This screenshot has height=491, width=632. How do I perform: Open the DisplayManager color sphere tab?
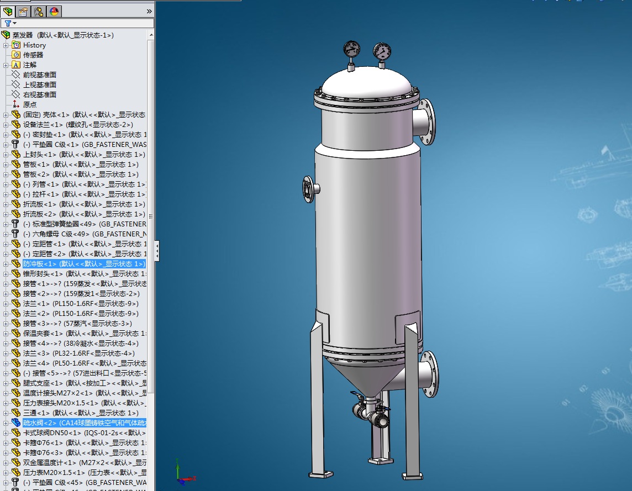click(x=54, y=11)
